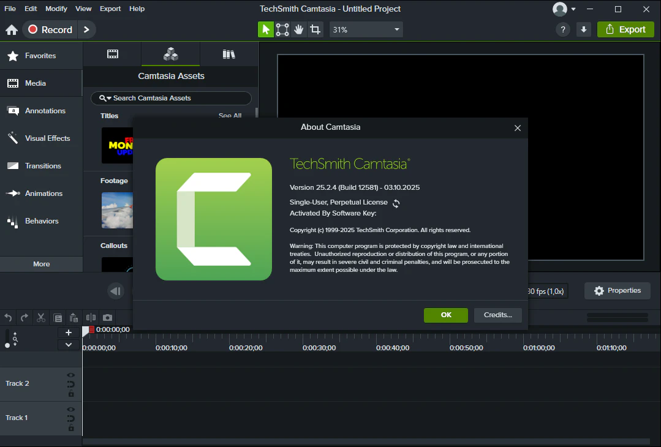Click the Split icon in timeline toolbar
The image size is (661, 447).
point(91,318)
